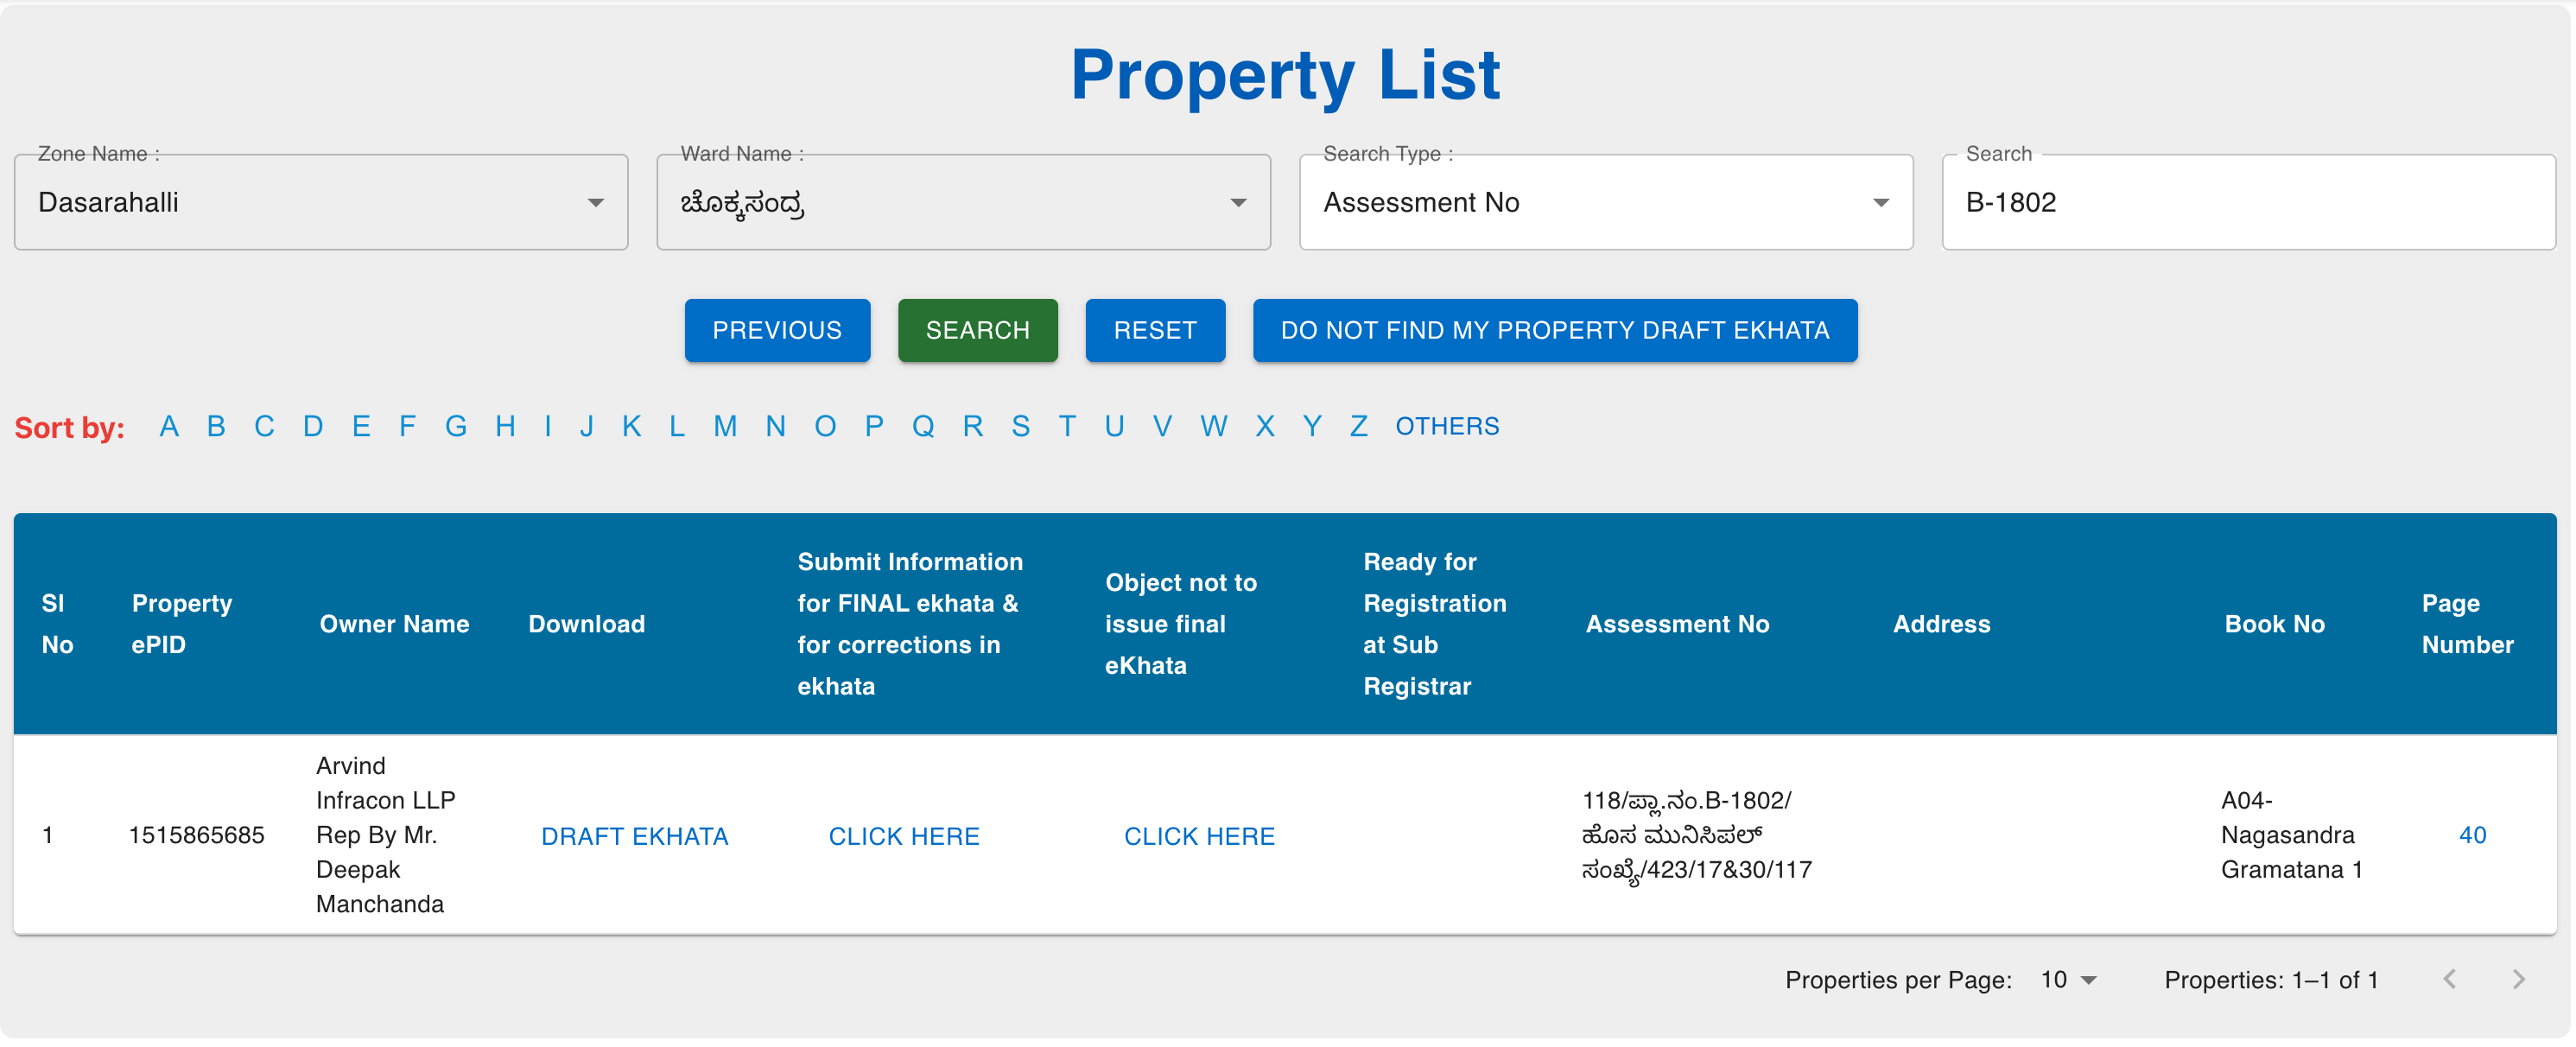Image resolution: width=2576 pixels, height=1047 pixels.
Task: Click CLICK HERE under Object not to issue
Action: (1199, 837)
